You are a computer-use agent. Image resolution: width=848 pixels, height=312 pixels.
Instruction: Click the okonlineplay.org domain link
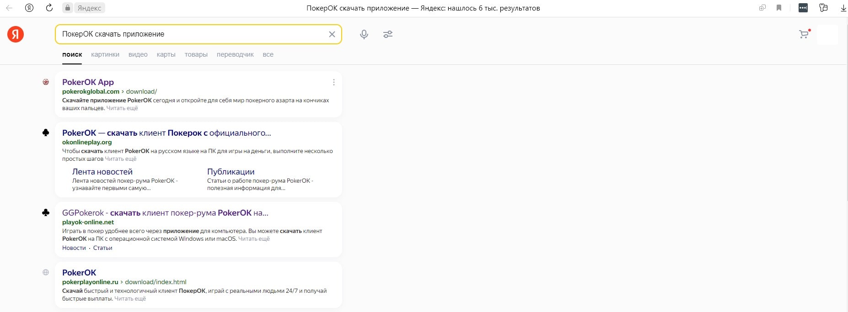87,142
